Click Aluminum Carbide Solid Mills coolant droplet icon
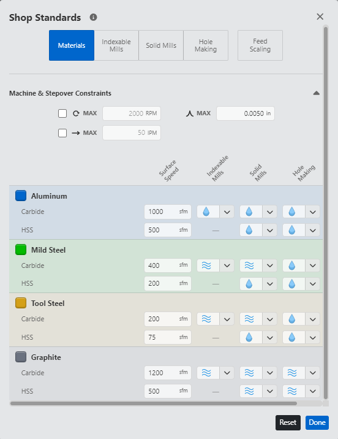 point(249,212)
